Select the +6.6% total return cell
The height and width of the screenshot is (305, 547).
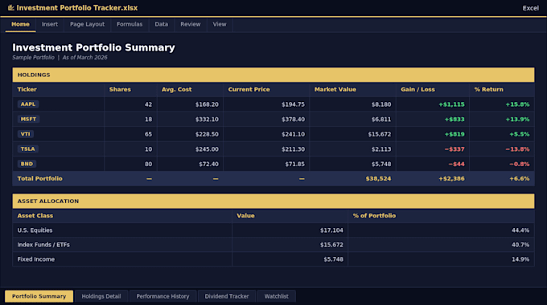(502, 179)
